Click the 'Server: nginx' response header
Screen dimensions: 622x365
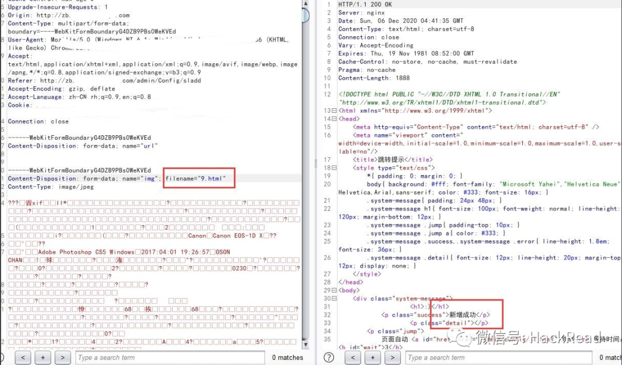[x=361, y=13]
